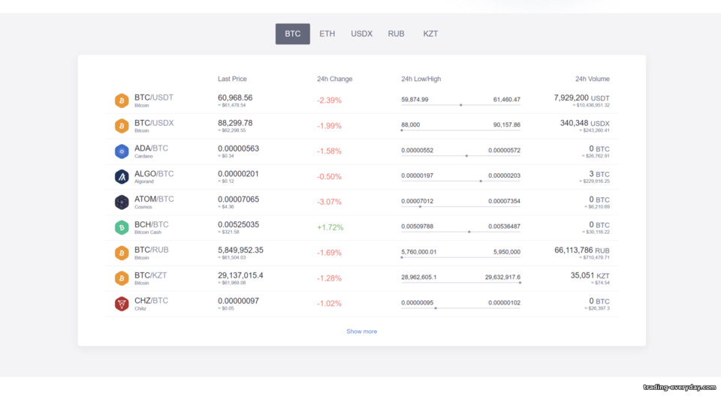Image resolution: width=721 pixels, height=396 pixels.
Task: Click the last price 0.00000201
Action: pyautogui.click(x=238, y=174)
